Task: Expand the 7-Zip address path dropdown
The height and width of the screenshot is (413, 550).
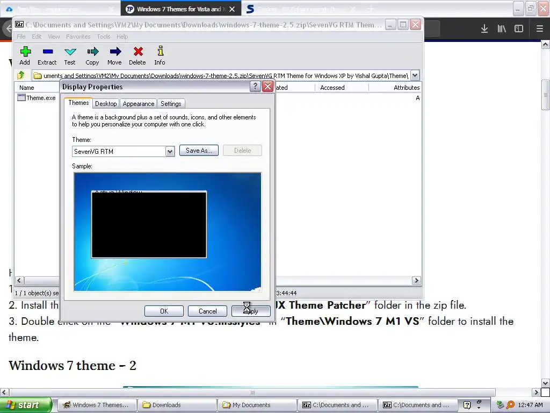Action: (x=415, y=75)
